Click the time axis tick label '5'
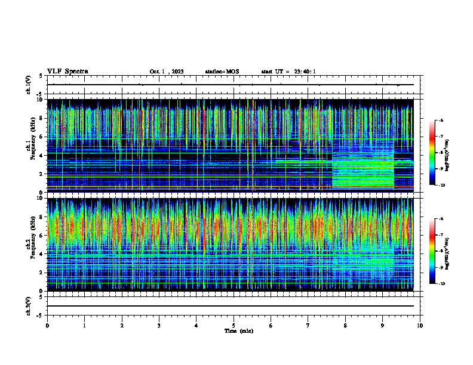Viewport: 473px width, 365px height. click(234, 326)
